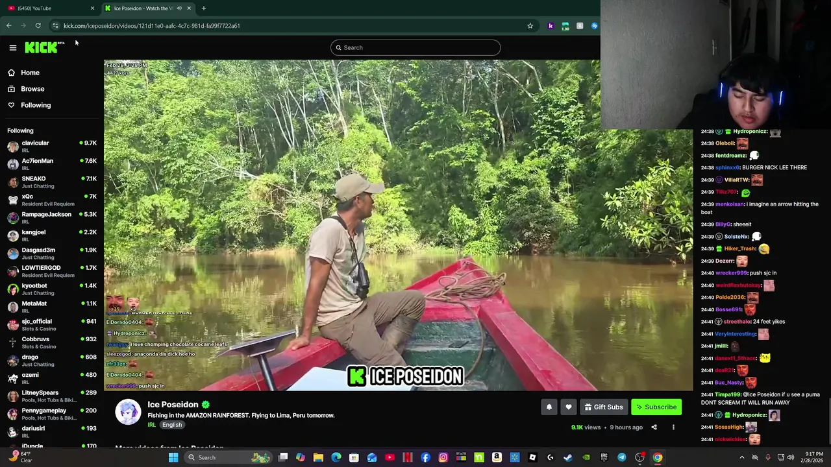Click the purple K browser extension icon
Screen dimensions: 831x467
(551, 26)
